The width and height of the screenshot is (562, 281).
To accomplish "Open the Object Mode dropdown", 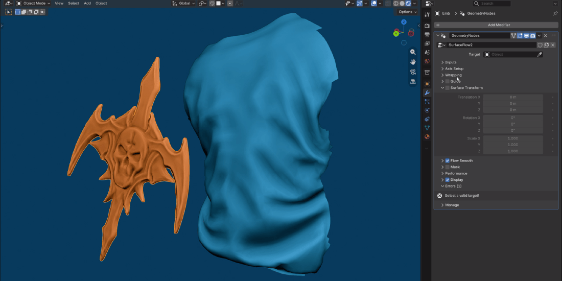I will click(33, 3).
